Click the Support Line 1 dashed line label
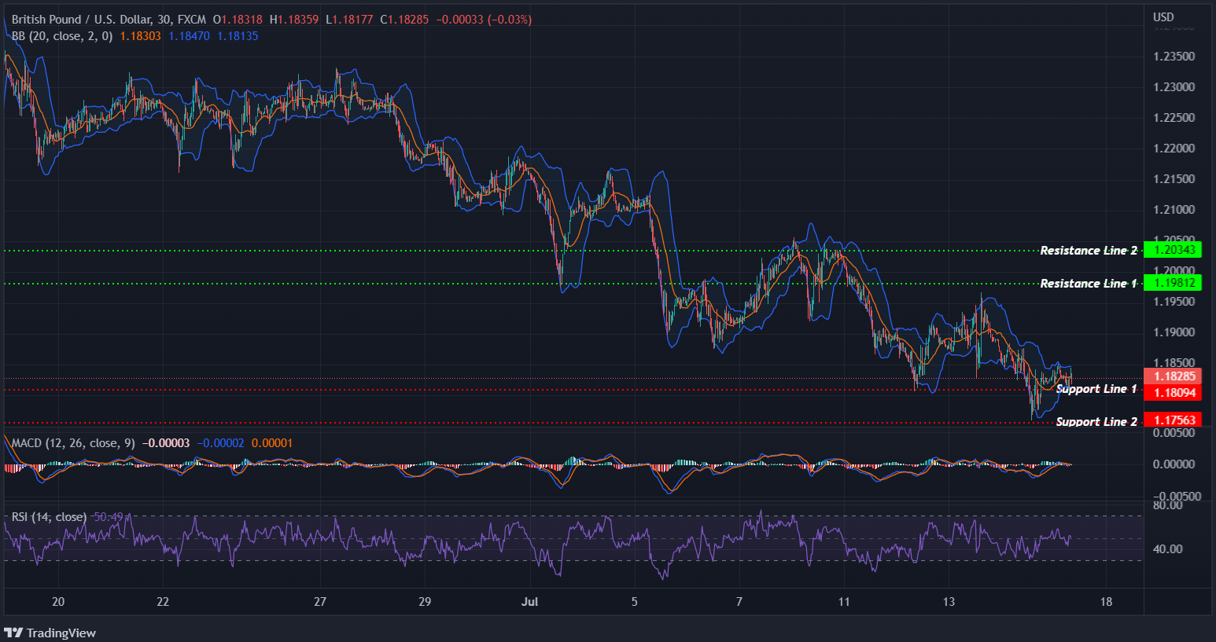This screenshot has width=1216, height=642. tap(1096, 388)
